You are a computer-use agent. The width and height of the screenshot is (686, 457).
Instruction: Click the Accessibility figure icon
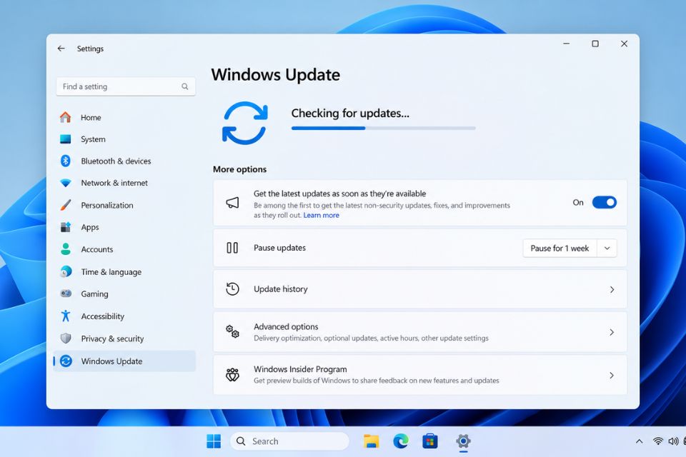[x=66, y=316]
